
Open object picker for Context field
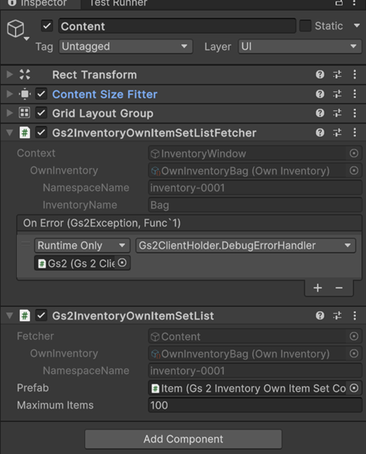coord(354,153)
